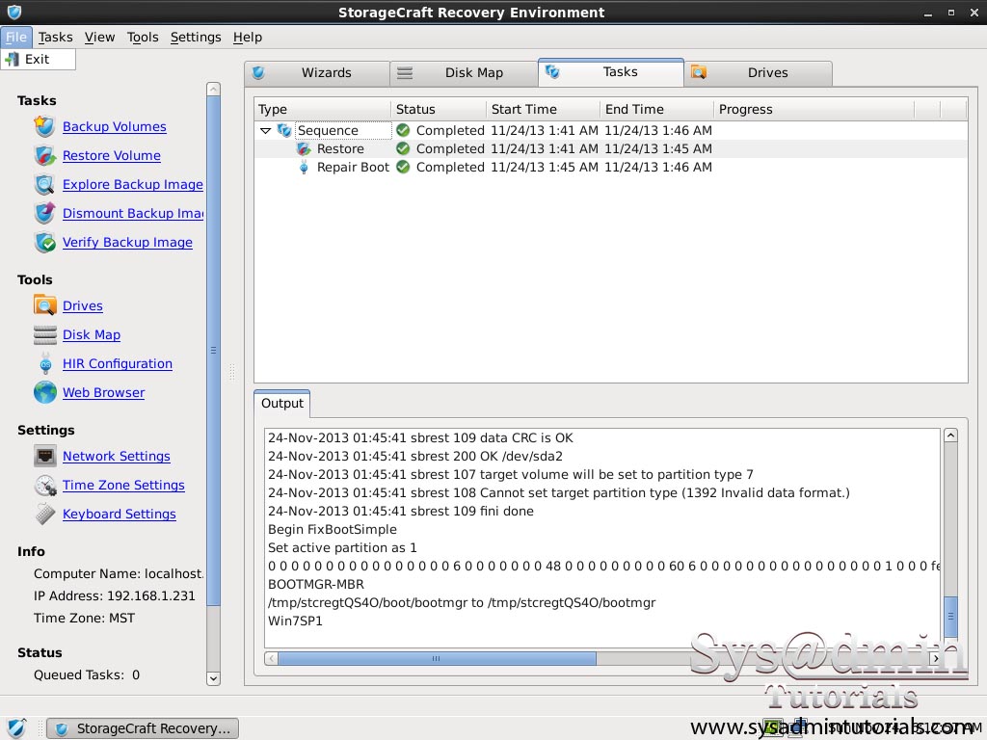
Task: Click the Drives folder icon in Tools
Action: (x=44, y=305)
